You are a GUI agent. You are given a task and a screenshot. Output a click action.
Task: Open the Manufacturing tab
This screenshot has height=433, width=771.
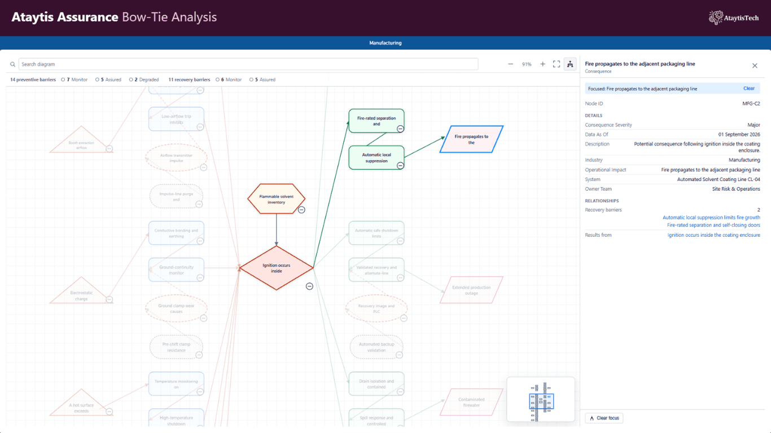point(385,43)
